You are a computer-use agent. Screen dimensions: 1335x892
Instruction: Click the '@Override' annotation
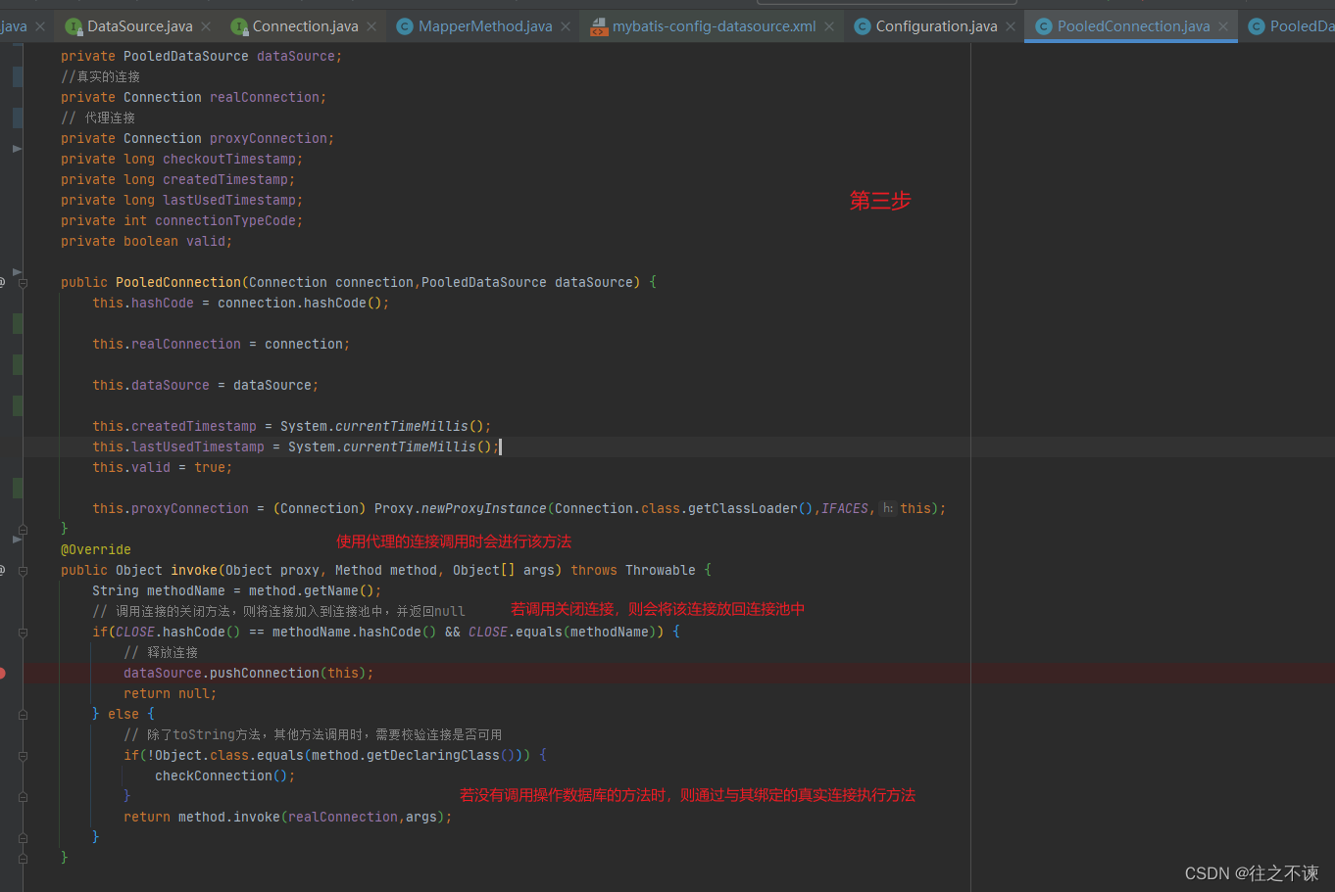click(x=96, y=549)
